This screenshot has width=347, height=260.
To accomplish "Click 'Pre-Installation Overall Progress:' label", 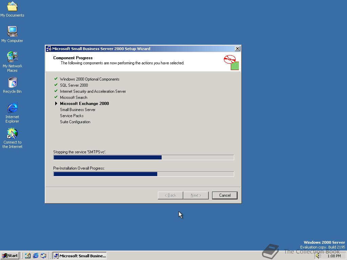I will tap(79, 168).
